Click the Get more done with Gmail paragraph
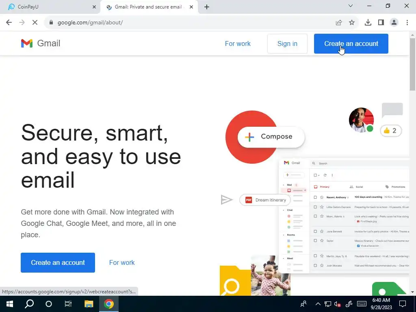The image size is (416, 312). point(98,223)
